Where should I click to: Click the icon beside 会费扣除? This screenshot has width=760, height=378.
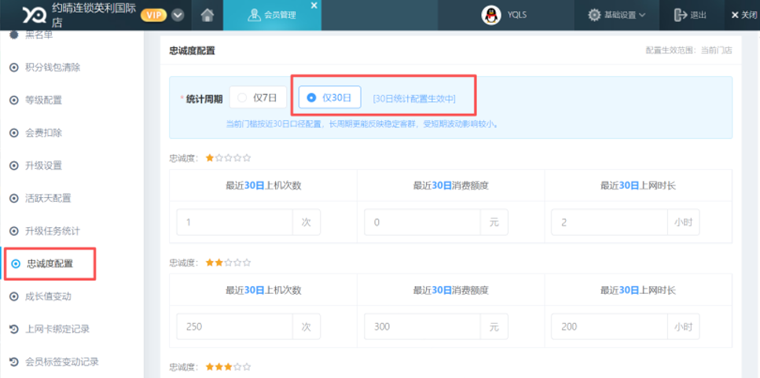(x=13, y=133)
